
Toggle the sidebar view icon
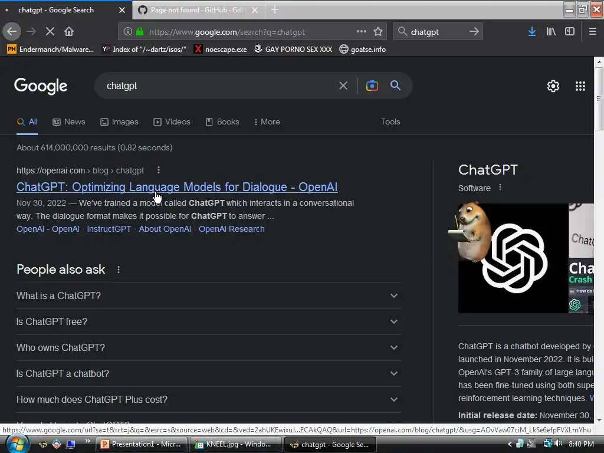click(570, 32)
